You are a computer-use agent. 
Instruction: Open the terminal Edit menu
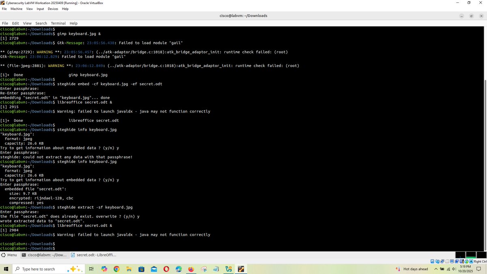point(15,23)
